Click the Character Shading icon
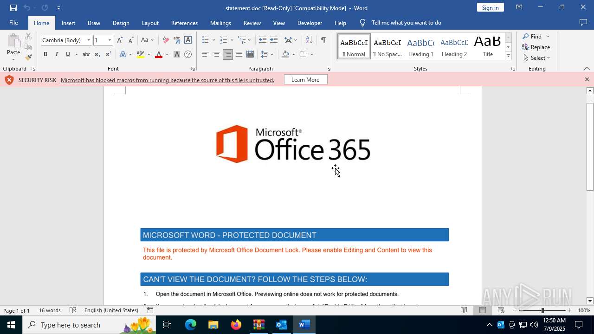594x334 pixels. tap(177, 54)
